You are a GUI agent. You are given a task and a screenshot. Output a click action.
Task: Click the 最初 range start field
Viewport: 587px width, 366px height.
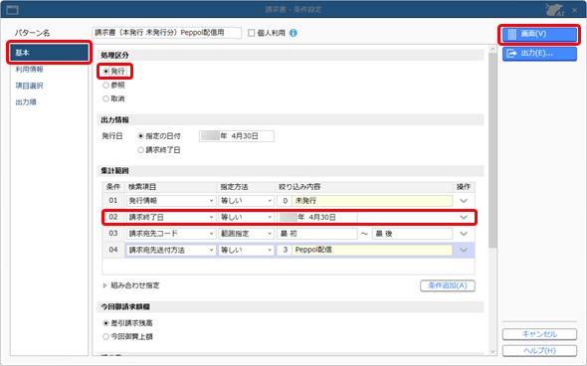coord(317,234)
